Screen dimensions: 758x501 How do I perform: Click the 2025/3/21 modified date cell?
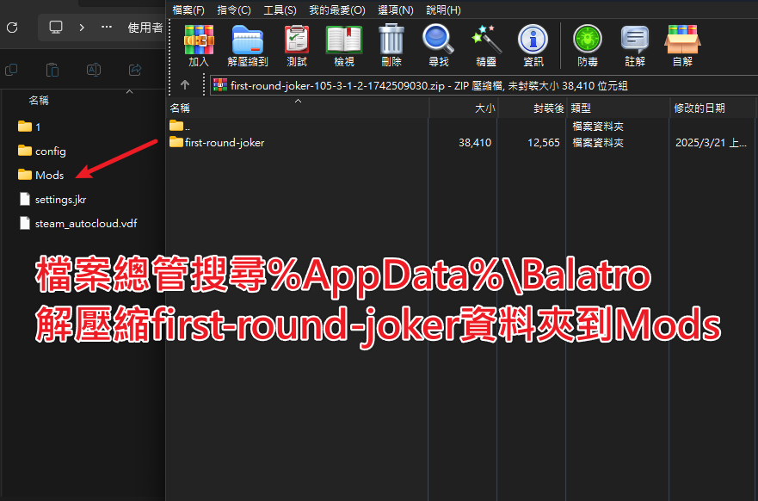[711, 143]
